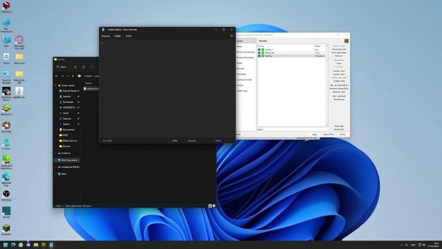This screenshot has width=442, height=249.
Task: Click Adicionar Vazio in launcher
Action: click(339, 92)
